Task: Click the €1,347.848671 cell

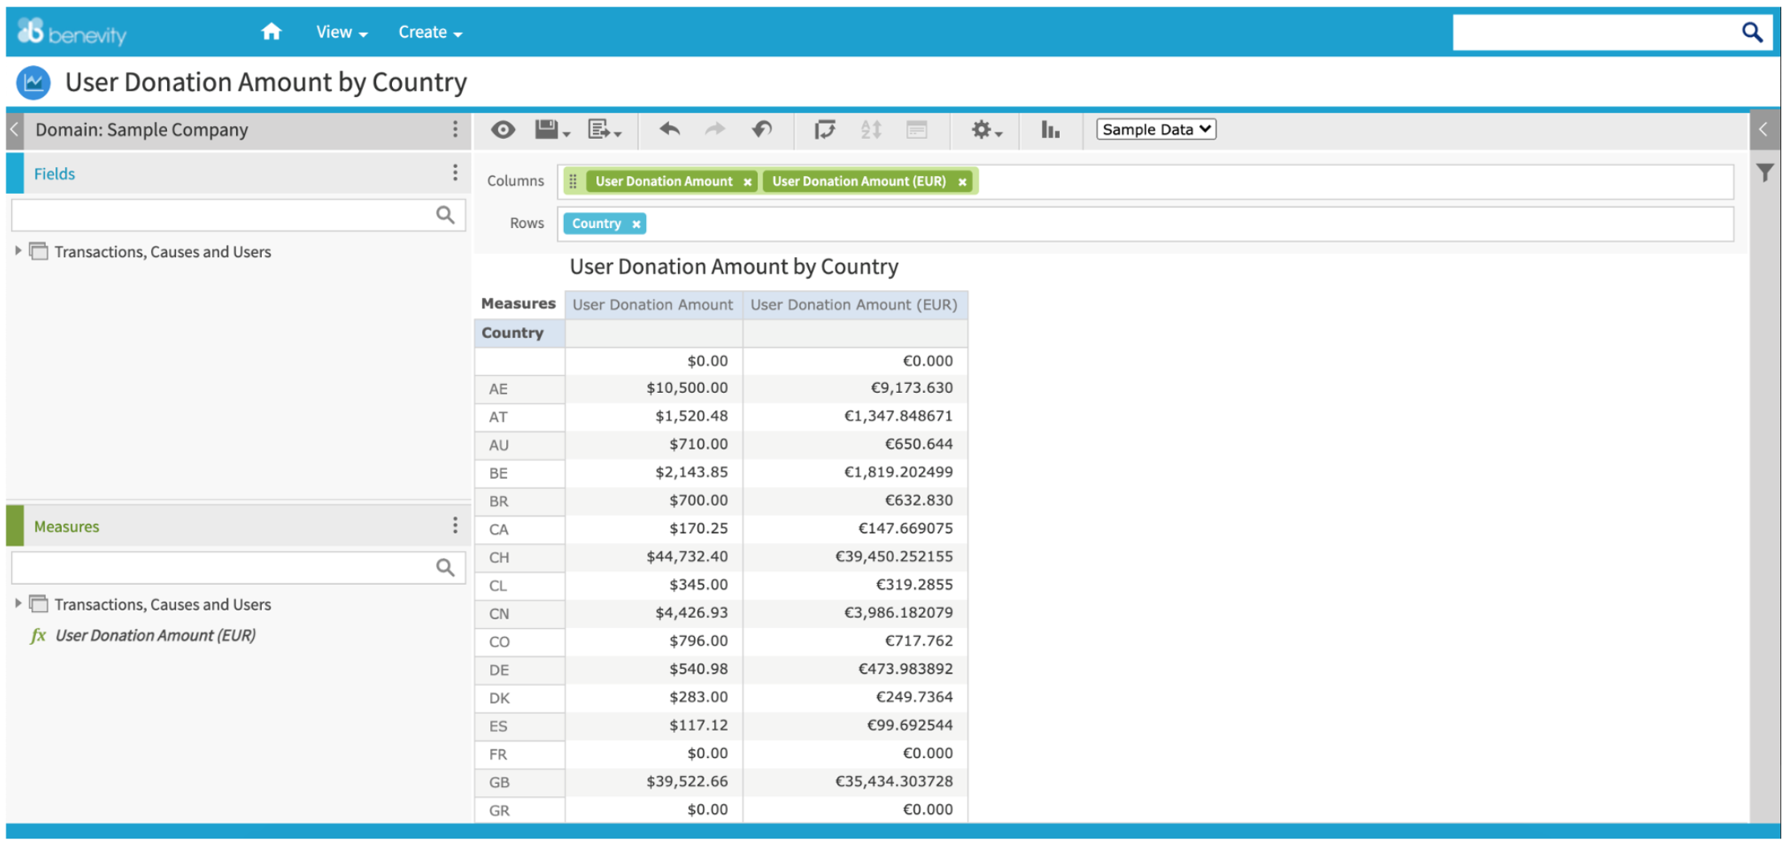Action: (855, 416)
